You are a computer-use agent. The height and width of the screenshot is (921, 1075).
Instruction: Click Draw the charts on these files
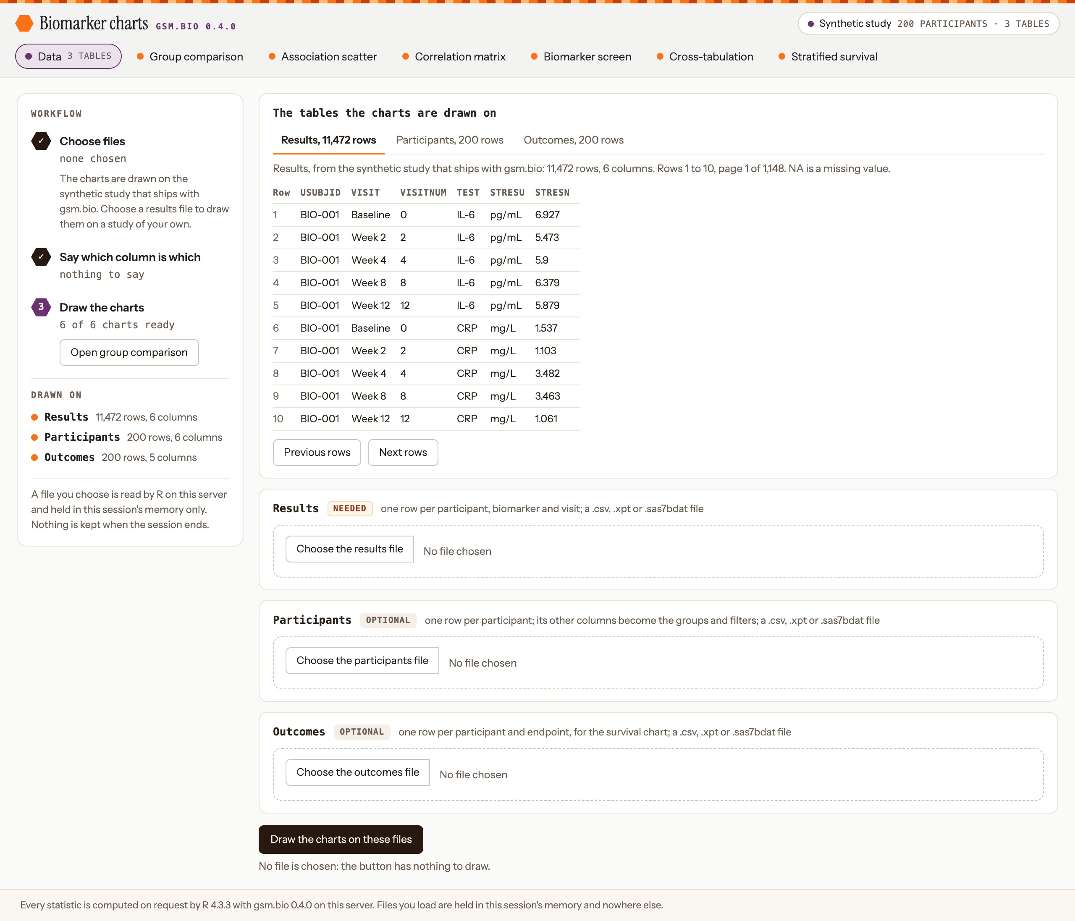341,839
